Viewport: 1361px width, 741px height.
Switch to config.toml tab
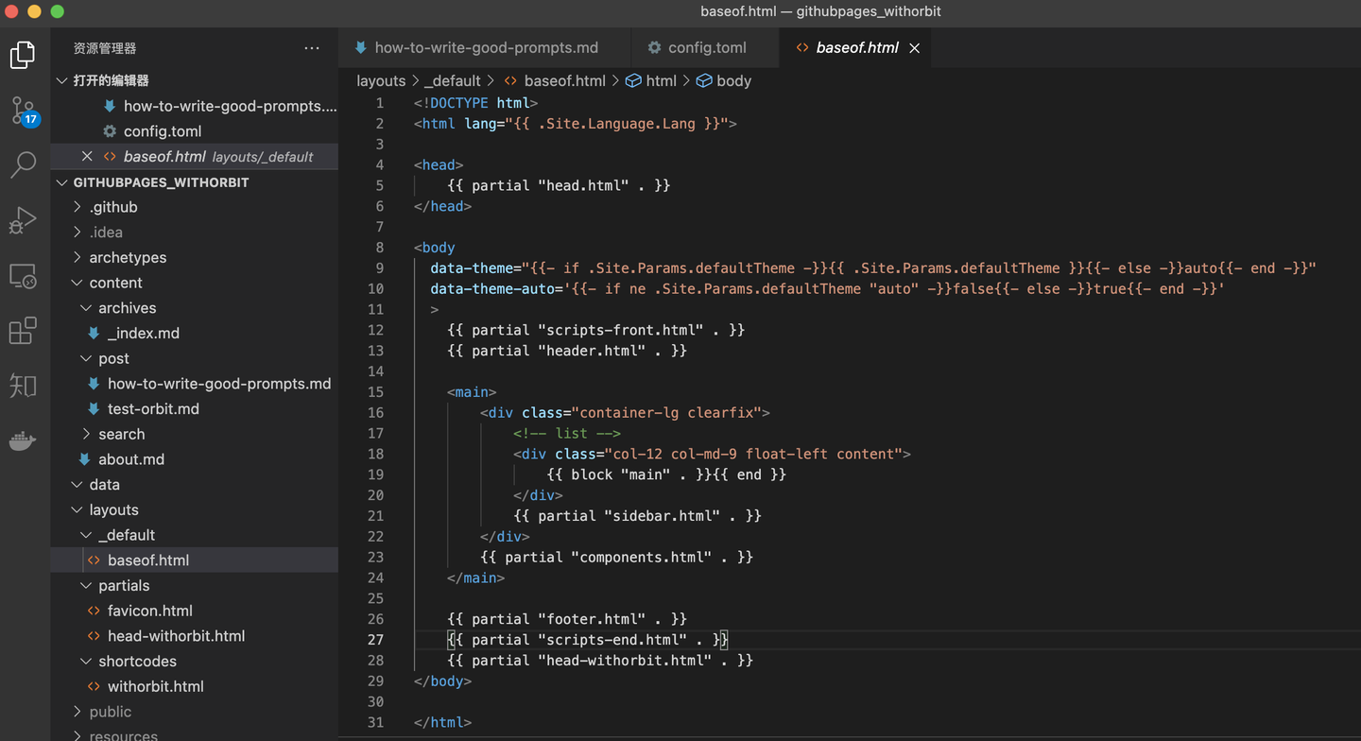coord(706,47)
